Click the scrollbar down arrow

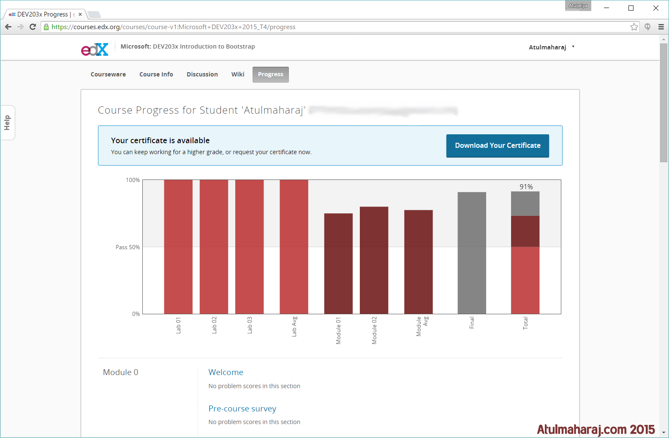click(664, 433)
